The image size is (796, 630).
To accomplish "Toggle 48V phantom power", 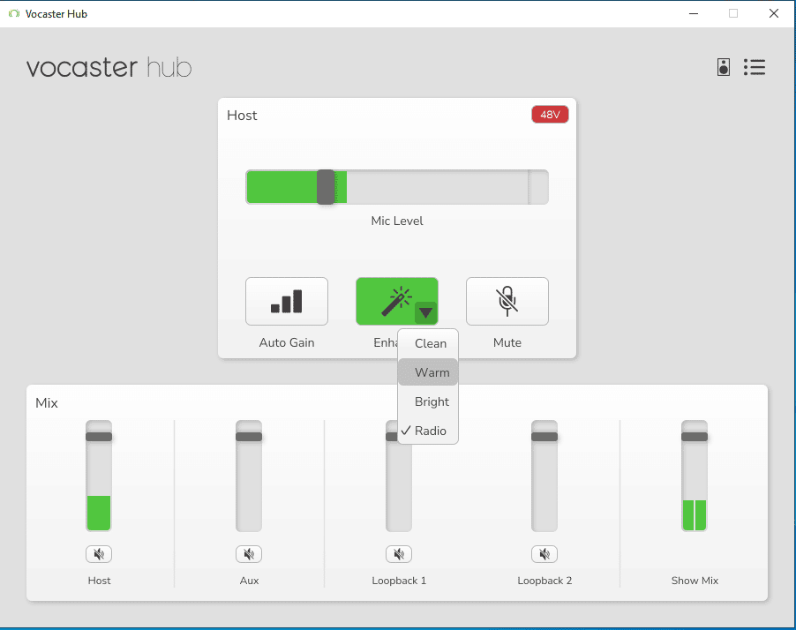I will click(x=550, y=115).
